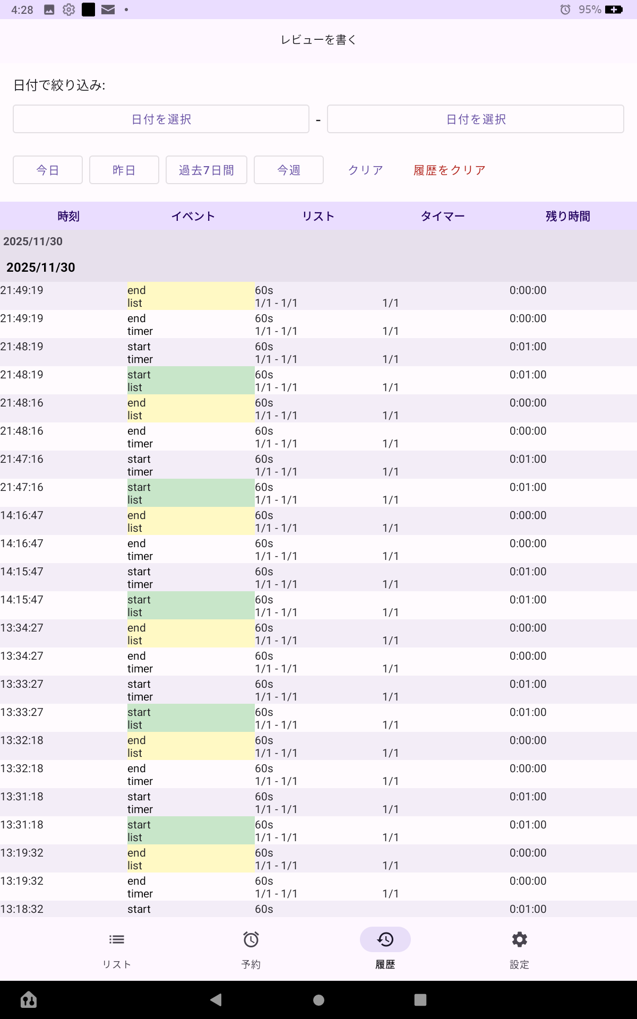Select the green start list event at 21:48:19
The height and width of the screenshot is (1019, 637).
tap(191, 381)
